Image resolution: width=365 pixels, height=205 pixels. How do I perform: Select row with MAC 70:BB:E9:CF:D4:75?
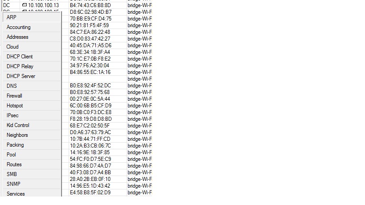pyautogui.click(x=107, y=19)
